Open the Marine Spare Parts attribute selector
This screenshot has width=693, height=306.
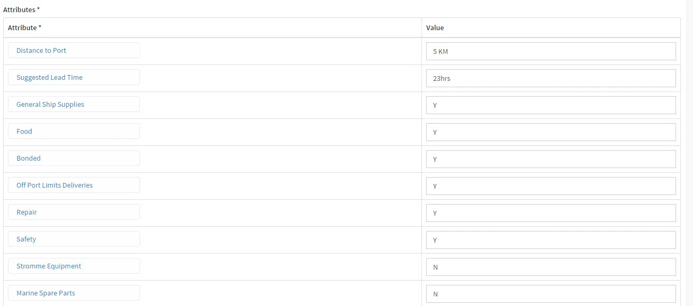74,293
